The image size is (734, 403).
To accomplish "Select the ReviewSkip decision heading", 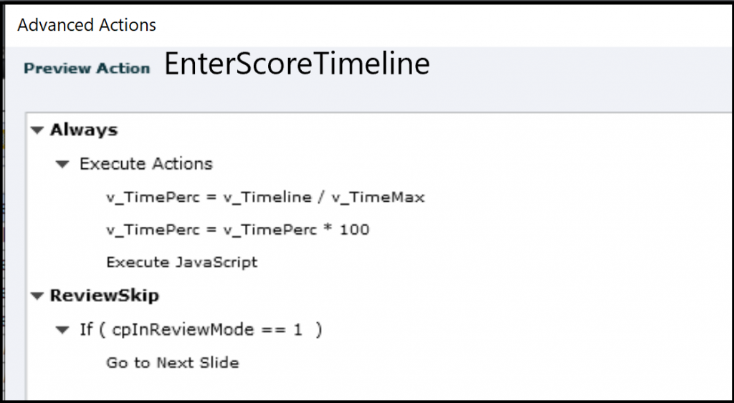I will 105,296.
